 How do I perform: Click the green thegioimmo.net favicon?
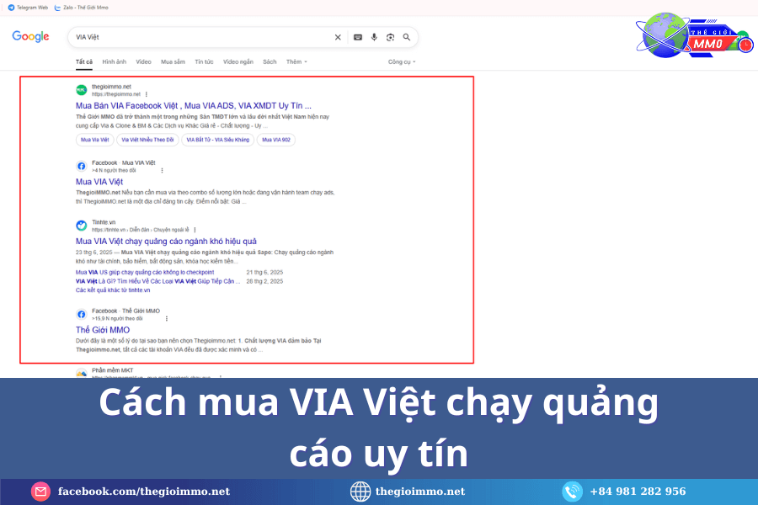(x=81, y=88)
